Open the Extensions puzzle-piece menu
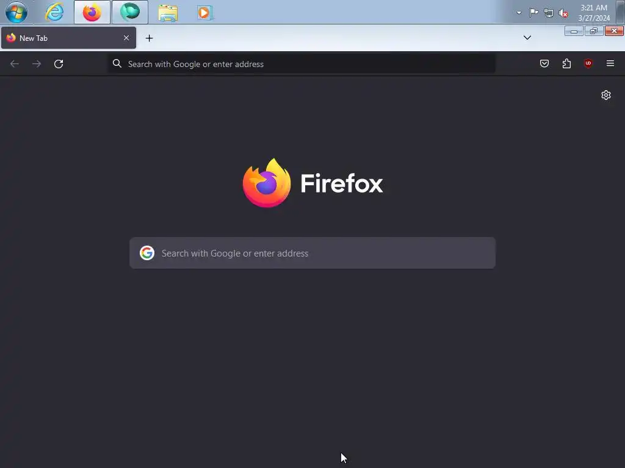 coord(566,63)
